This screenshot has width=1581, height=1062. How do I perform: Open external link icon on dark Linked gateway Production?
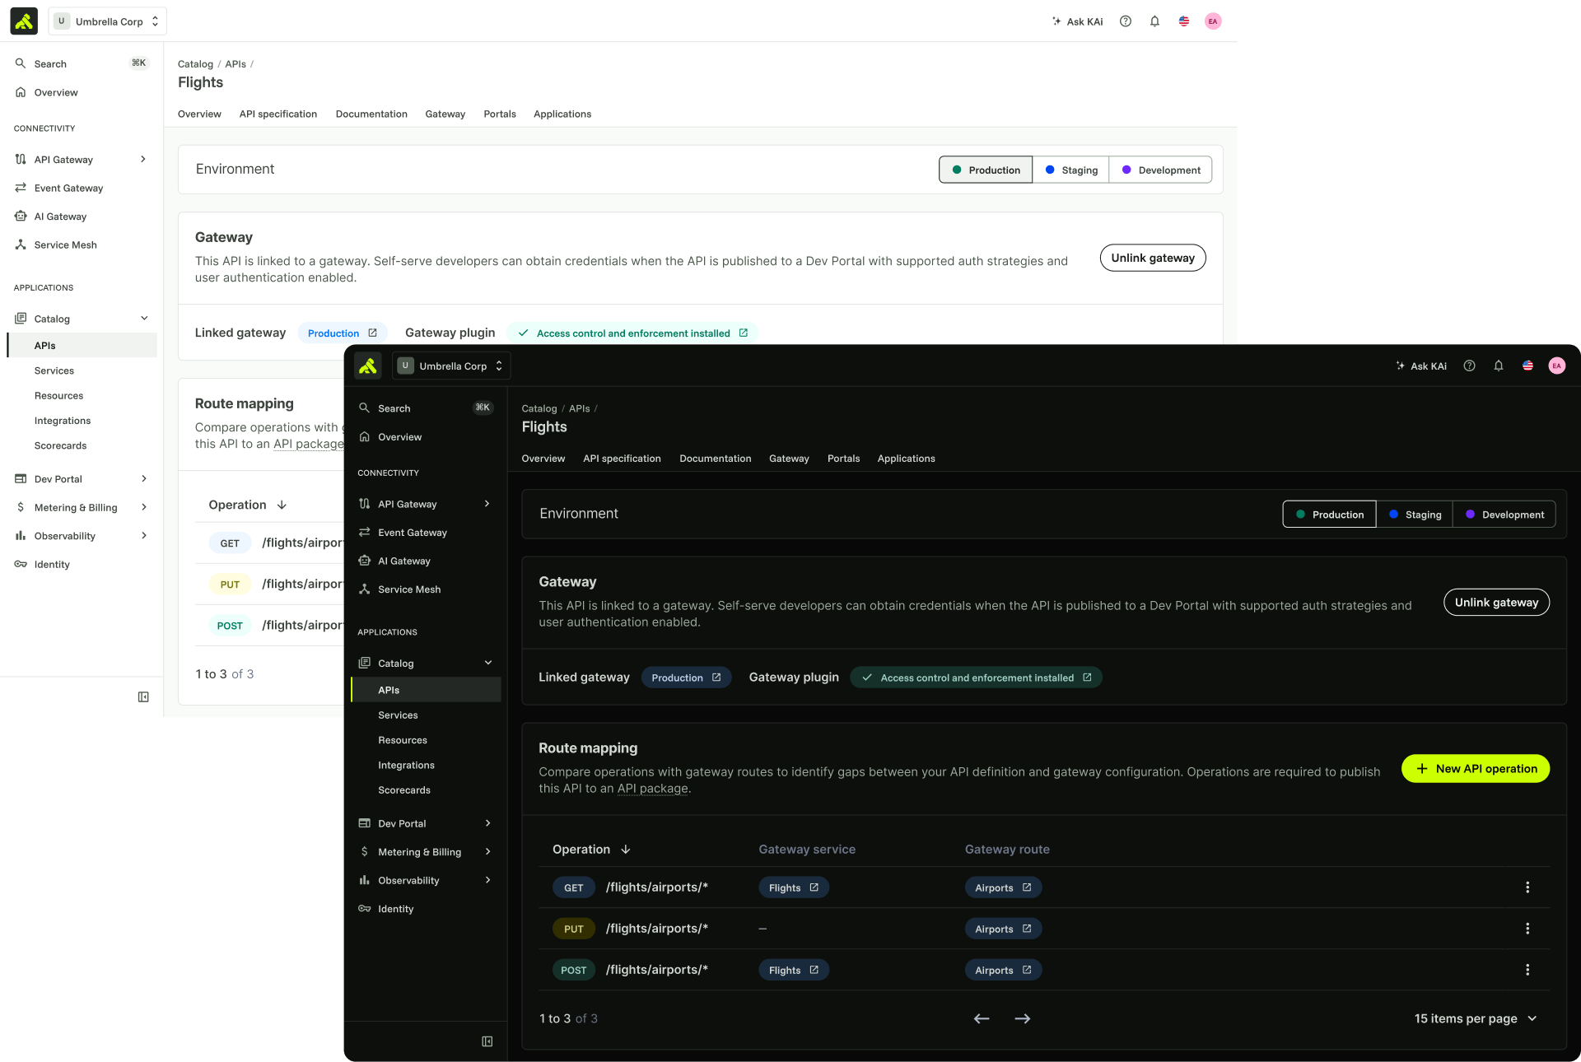click(x=716, y=678)
